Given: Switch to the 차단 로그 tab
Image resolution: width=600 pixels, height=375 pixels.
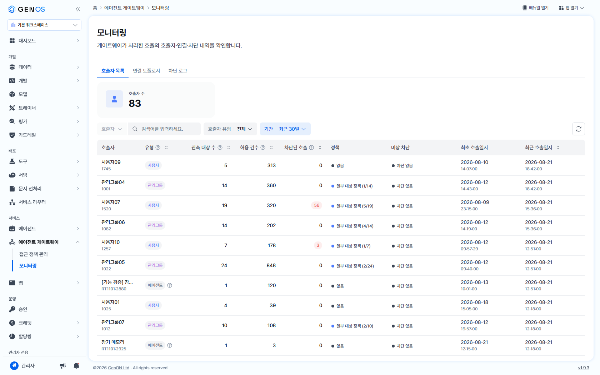Looking at the screenshot, I should click(178, 71).
